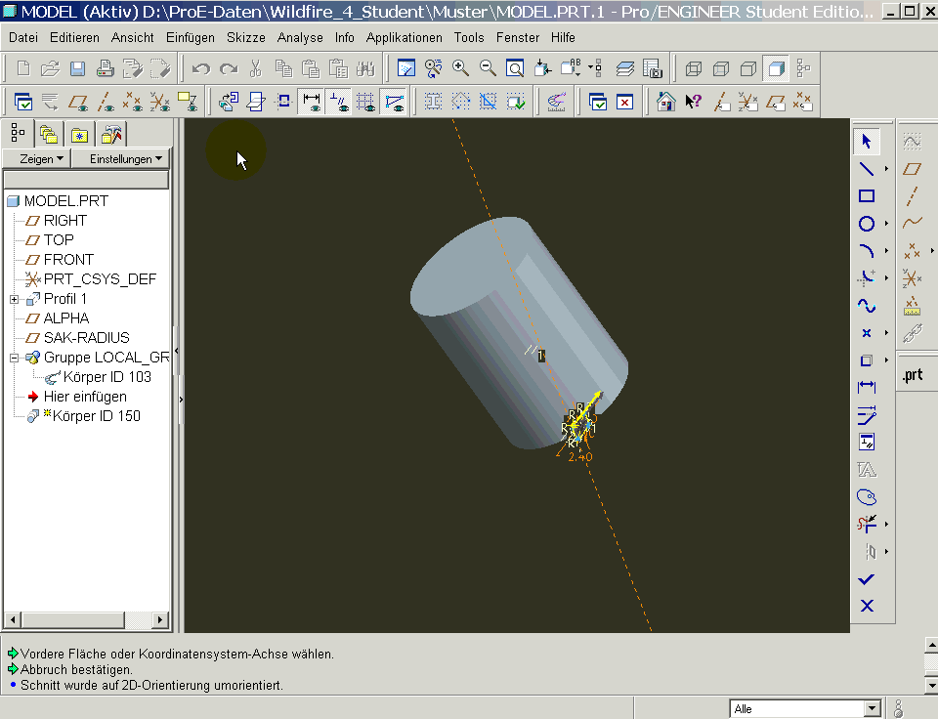Toggle shaded display mode
This screenshot has width=938, height=719.
(776, 68)
